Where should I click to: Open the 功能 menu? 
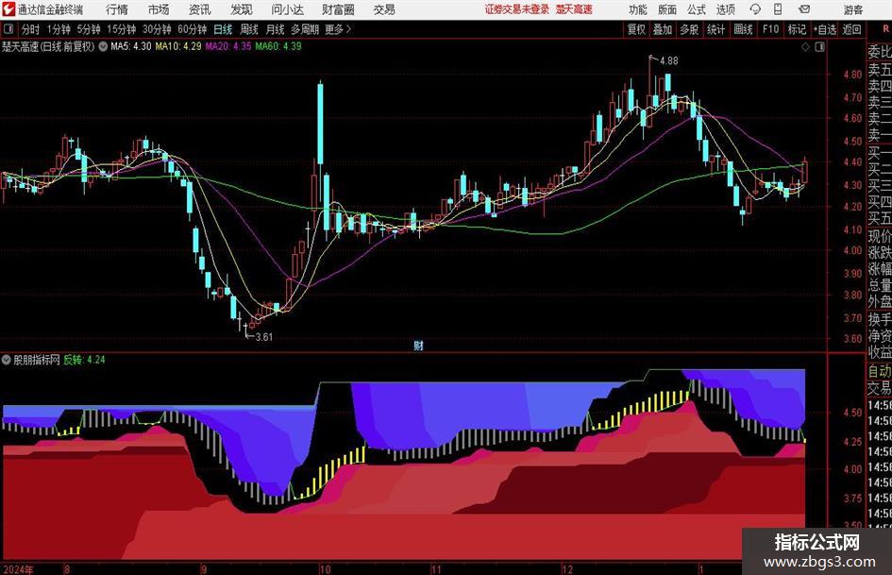(x=638, y=9)
